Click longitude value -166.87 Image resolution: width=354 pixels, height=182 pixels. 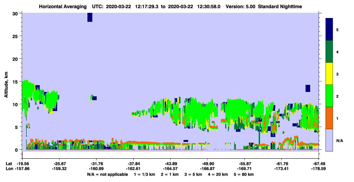[207, 169]
